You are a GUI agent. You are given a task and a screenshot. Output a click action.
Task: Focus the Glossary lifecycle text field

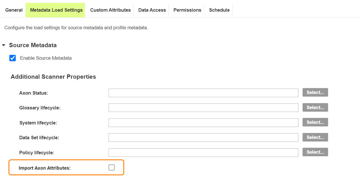pyautogui.click(x=203, y=108)
